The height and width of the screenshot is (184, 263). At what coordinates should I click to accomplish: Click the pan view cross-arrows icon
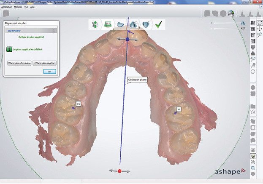click(x=259, y=29)
